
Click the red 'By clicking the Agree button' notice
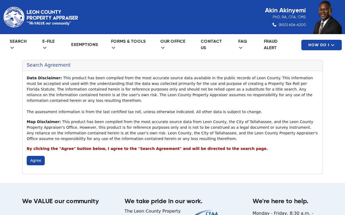(x=147, y=149)
